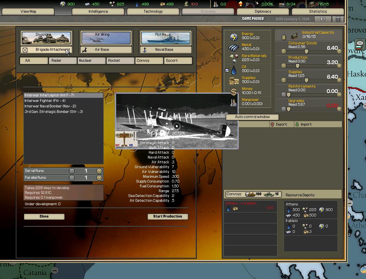Click the Energy lightning bolt icon
The image size is (366, 279).
(x=234, y=37)
